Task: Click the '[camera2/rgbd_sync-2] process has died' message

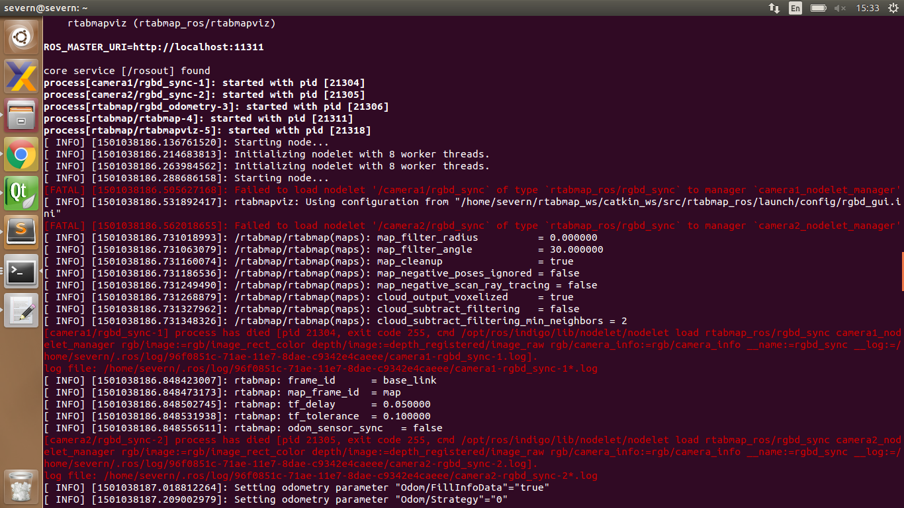Action: 472,452
